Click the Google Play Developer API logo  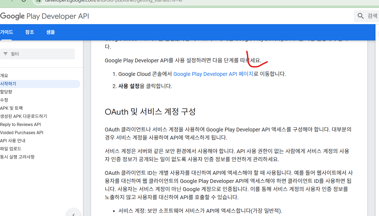click(x=45, y=16)
